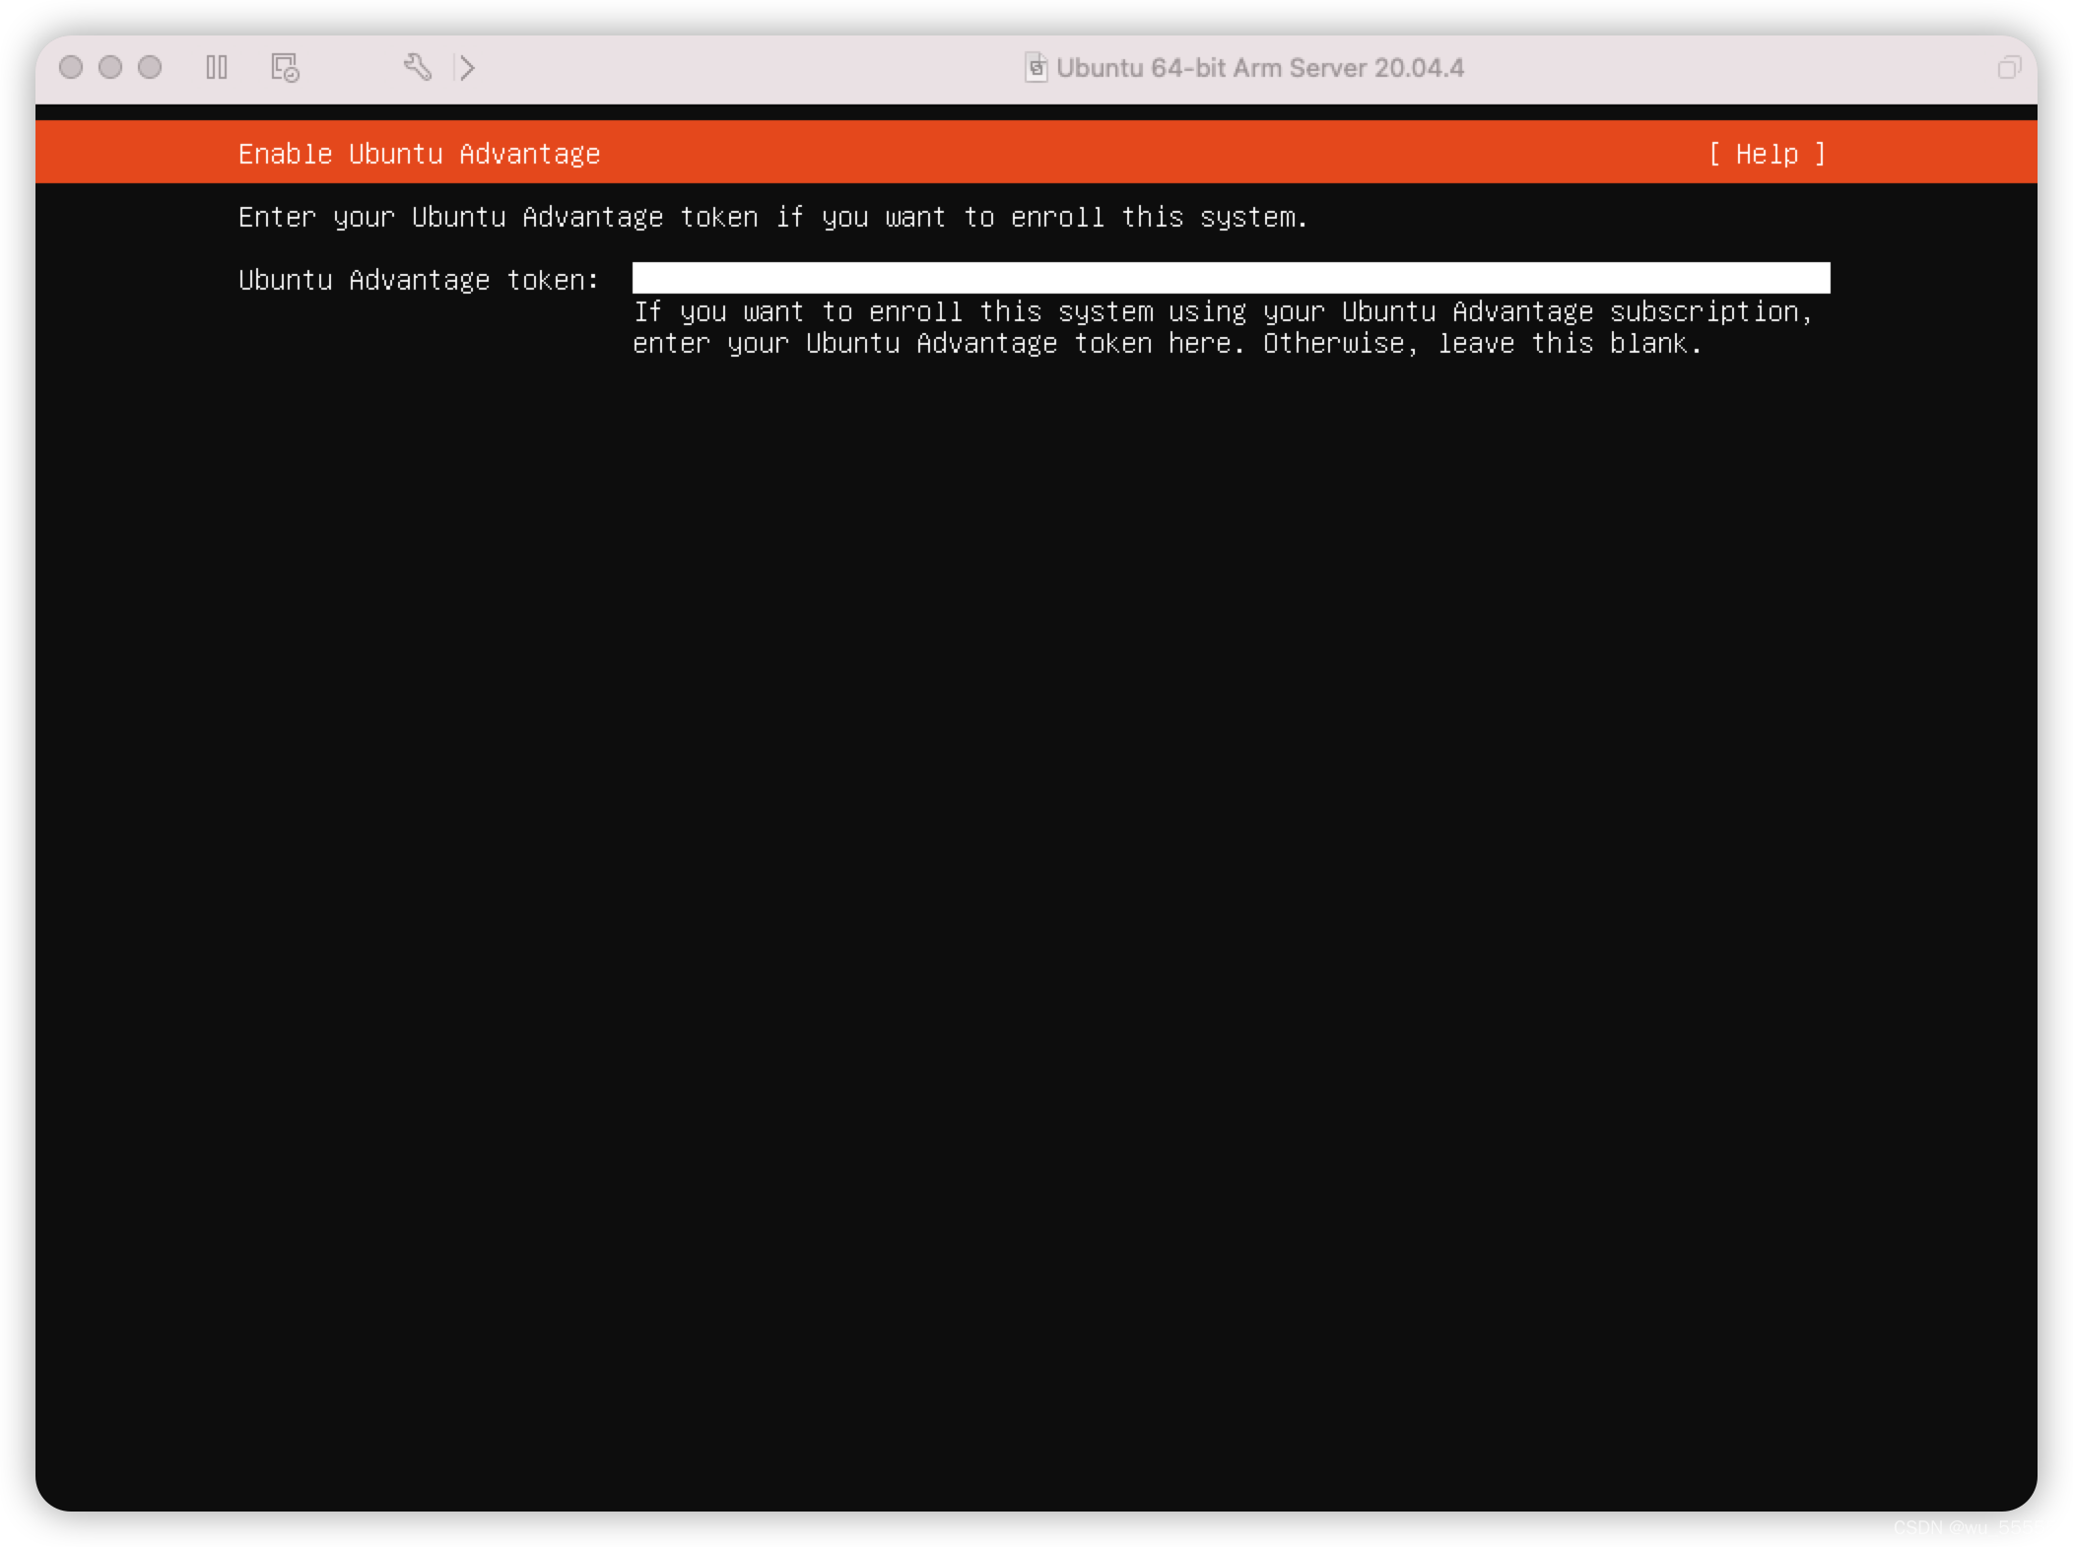Click the 'Enable Ubuntu Advantage' header title
The width and height of the screenshot is (2073, 1547).
point(419,154)
